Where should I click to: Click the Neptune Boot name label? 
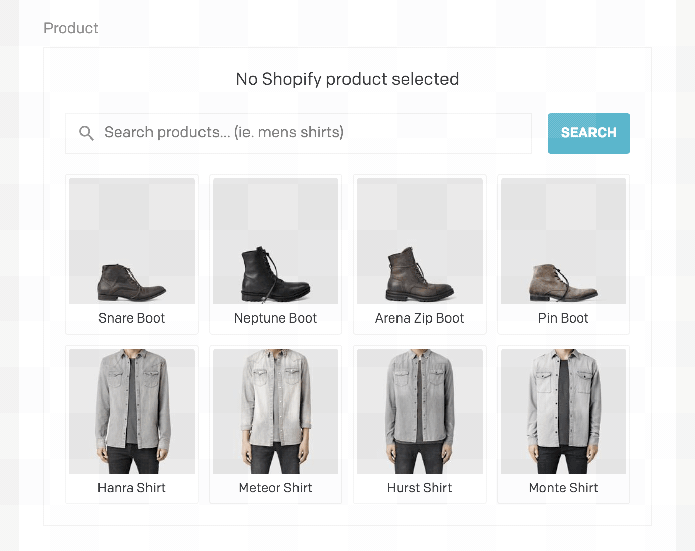pyautogui.click(x=276, y=318)
